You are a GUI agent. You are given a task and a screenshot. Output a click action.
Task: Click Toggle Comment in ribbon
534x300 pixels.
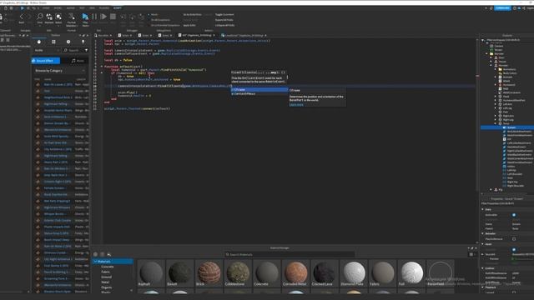tap(224, 15)
